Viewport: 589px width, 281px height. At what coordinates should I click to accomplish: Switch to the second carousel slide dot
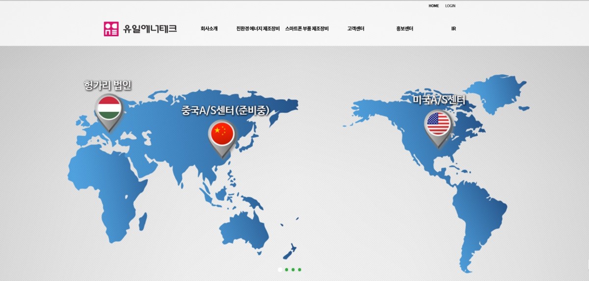point(287,269)
